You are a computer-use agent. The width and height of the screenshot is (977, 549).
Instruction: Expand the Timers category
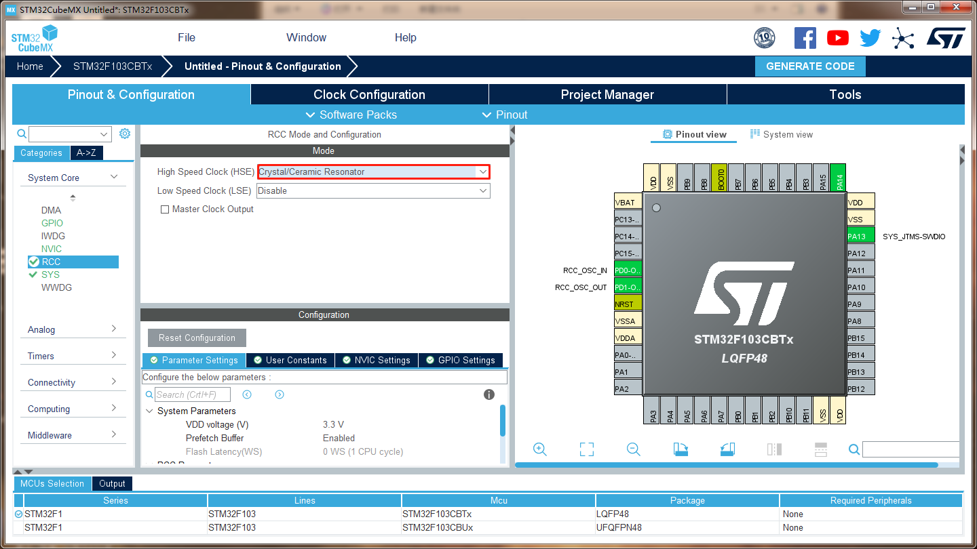[x=114, y=355]
